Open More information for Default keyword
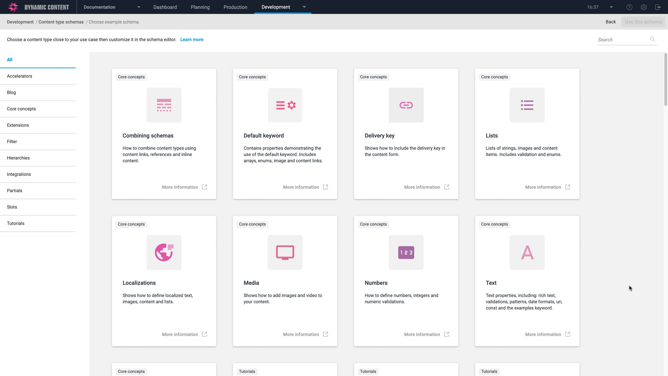668x376 pixels. (x=301, y=187)
